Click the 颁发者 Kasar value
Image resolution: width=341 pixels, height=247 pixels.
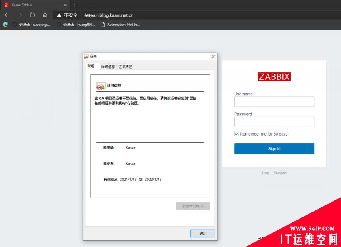pyautogui.click(x=131, y=164)
